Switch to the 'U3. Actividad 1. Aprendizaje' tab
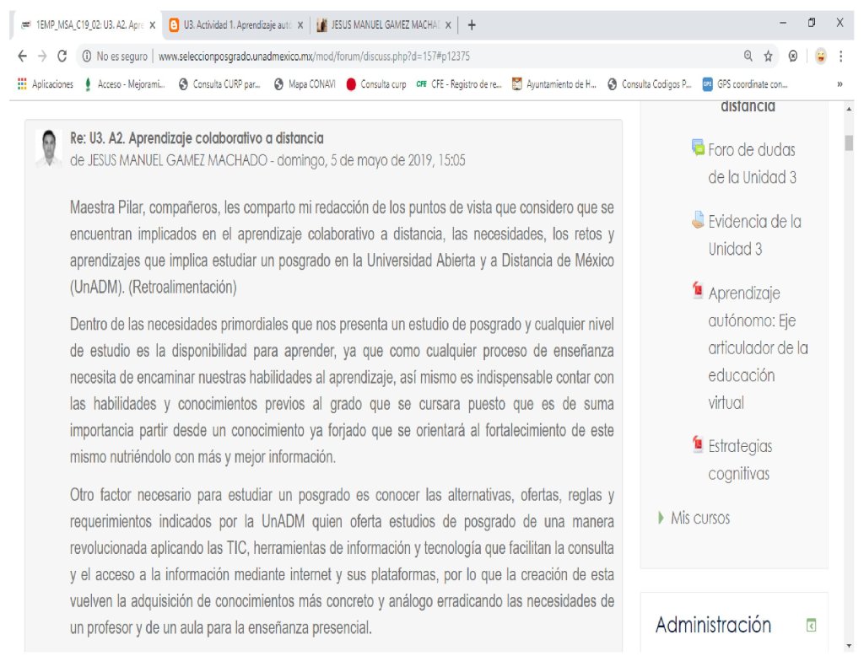The image size is (864, 667). click(x=230, y=24)
